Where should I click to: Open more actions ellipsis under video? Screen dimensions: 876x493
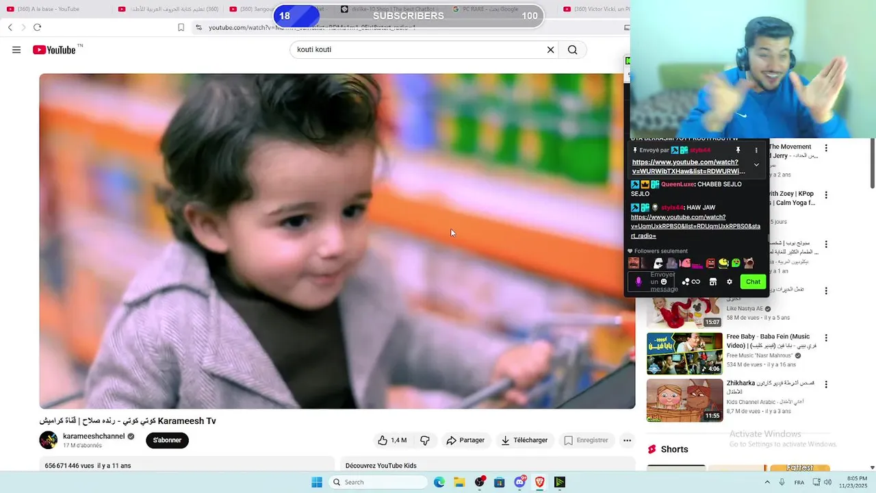point(627,440)
